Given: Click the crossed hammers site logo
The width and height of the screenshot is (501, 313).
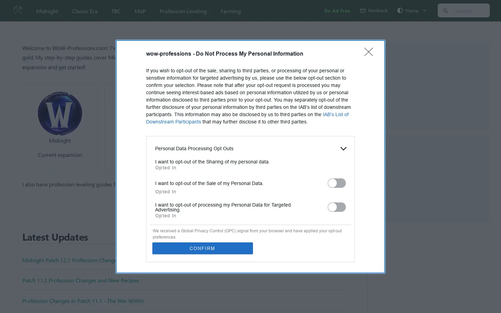Looking at the screenshot, I should 18,10.
